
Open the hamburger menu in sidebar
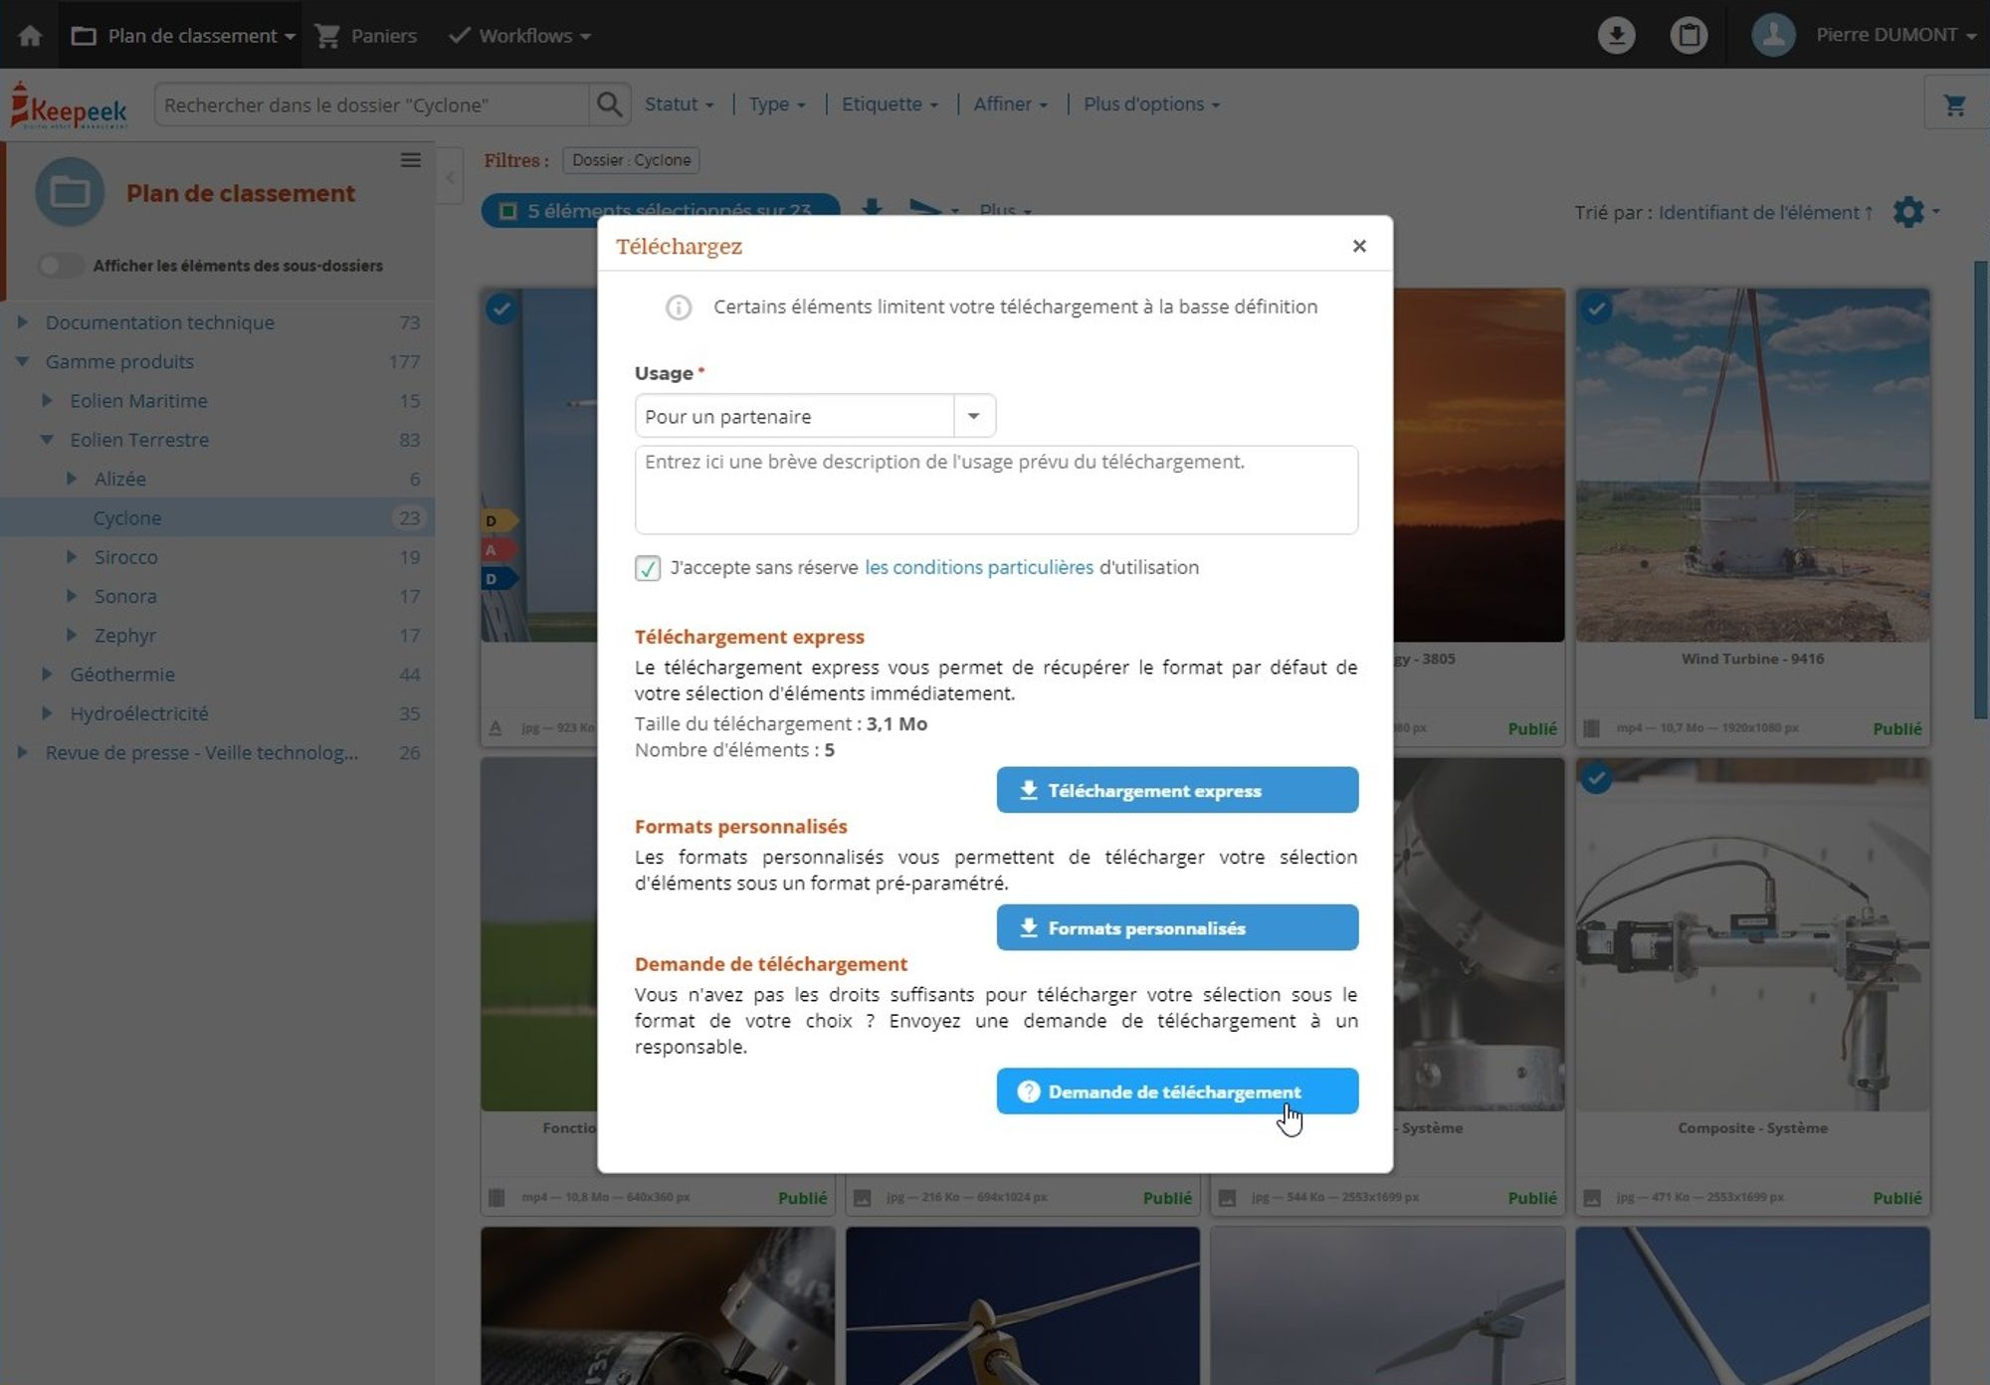(410, 160)
